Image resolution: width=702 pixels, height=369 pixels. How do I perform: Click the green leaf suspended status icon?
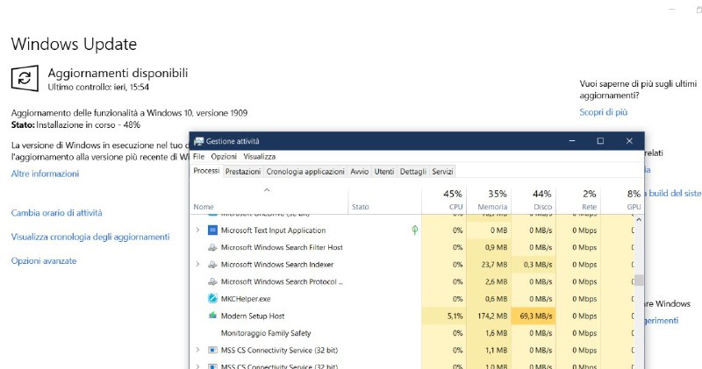click(414, 230)
